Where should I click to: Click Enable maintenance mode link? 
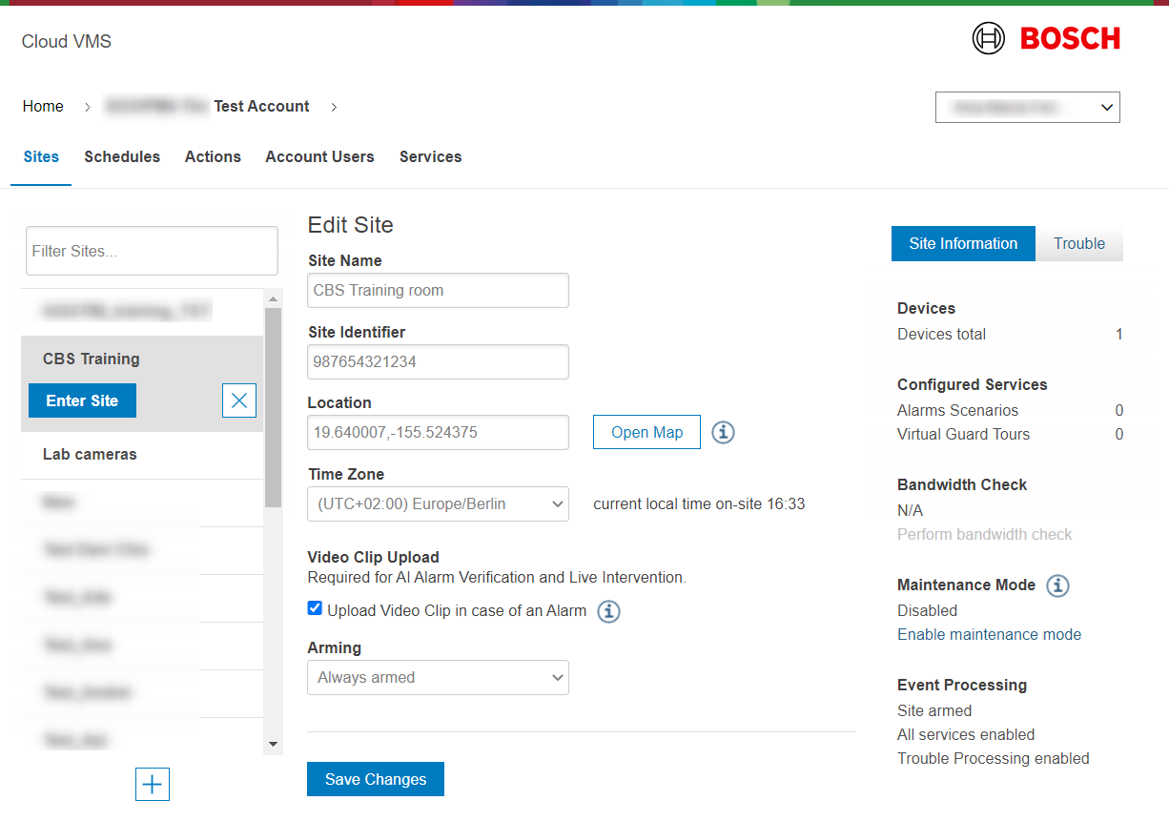coord(989,635)
